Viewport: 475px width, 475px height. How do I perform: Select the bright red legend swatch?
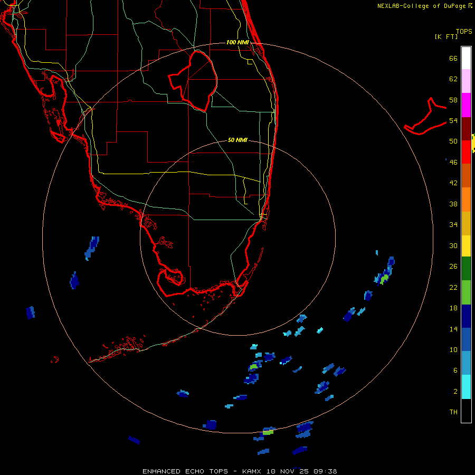pos(466,152)
